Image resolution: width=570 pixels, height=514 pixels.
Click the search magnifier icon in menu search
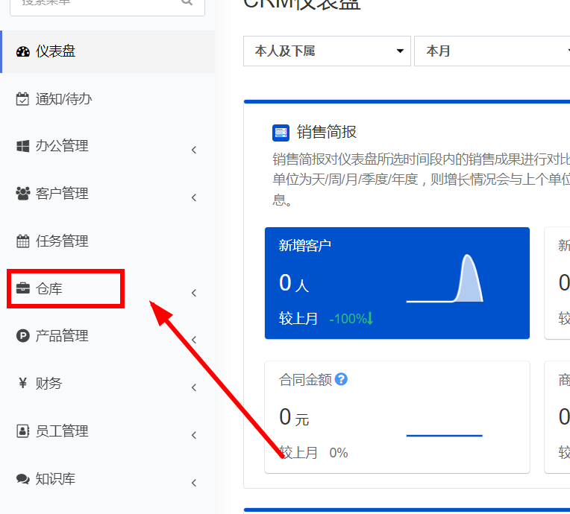coord(187,2)
